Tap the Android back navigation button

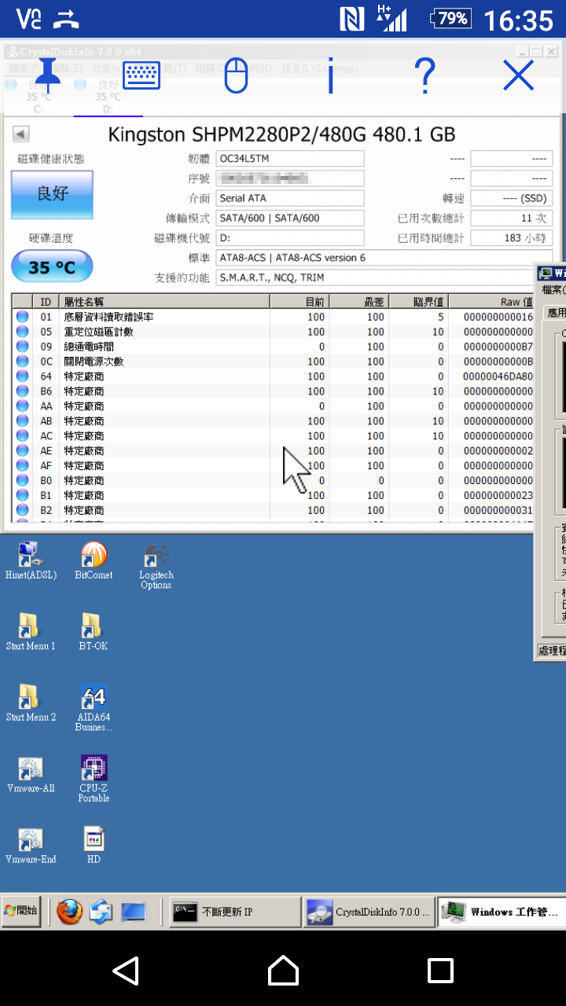pyautogui.click(x=126, y=971)
